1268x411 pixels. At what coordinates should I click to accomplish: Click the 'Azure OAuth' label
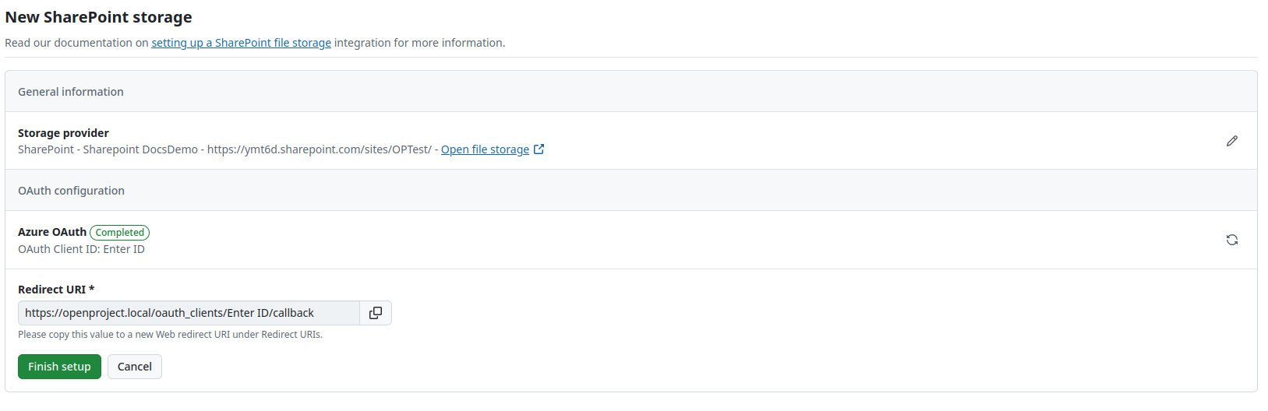click(52, 232)
